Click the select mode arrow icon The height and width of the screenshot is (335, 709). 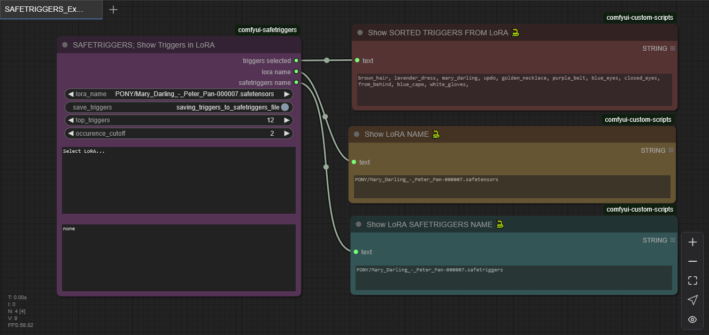click(x=692, y=300)
